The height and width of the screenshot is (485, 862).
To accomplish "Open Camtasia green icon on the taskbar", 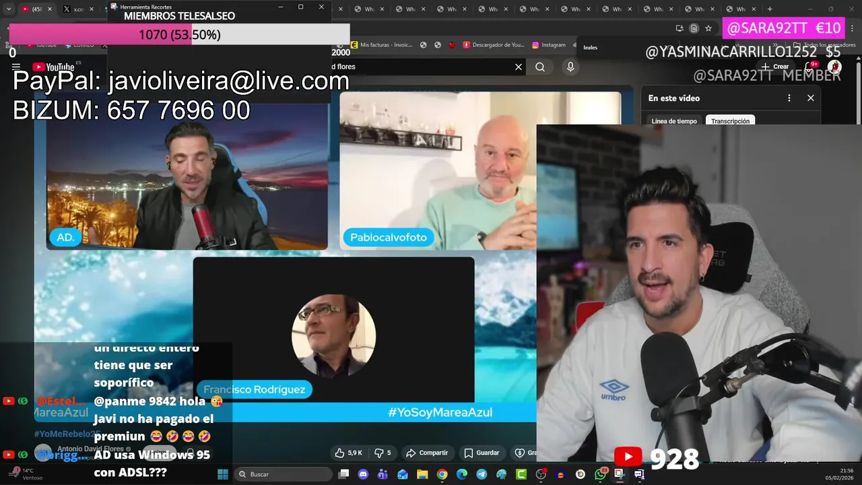I will 521,474.
